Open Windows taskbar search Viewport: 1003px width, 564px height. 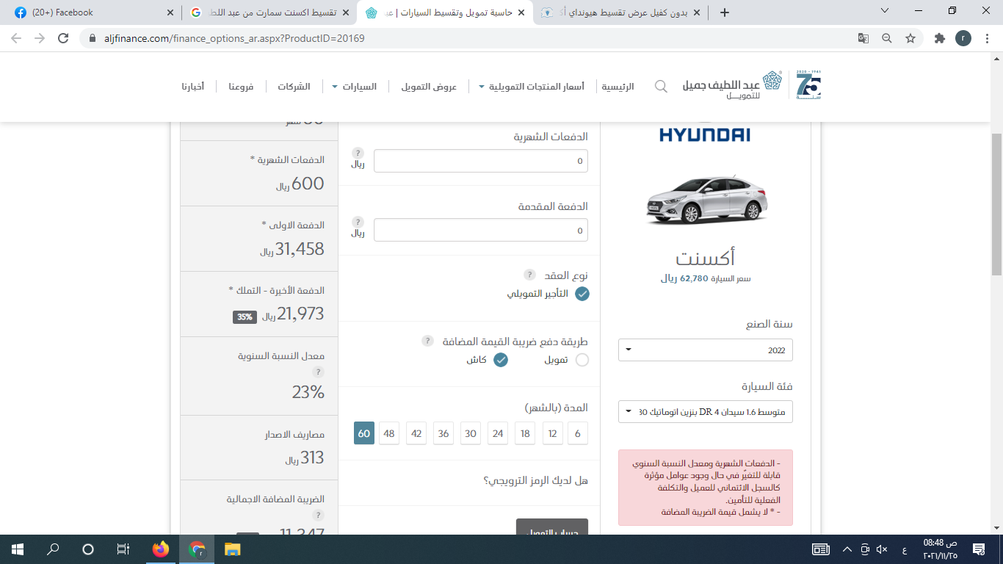point(53,549)
